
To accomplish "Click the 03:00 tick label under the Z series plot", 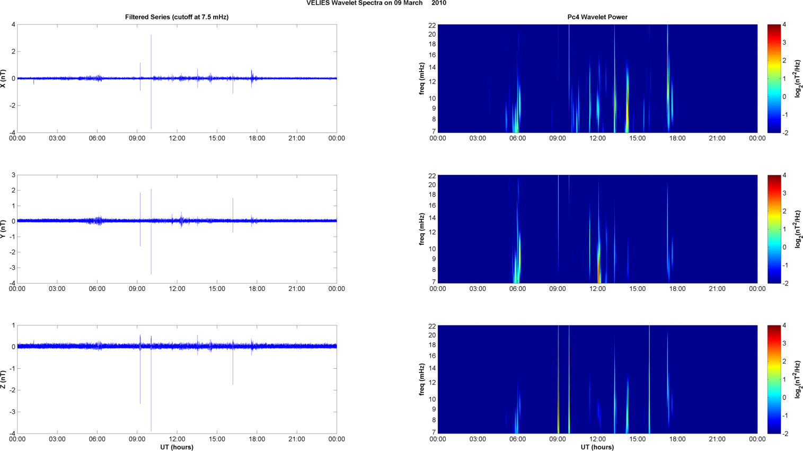I will pos(57,439).
